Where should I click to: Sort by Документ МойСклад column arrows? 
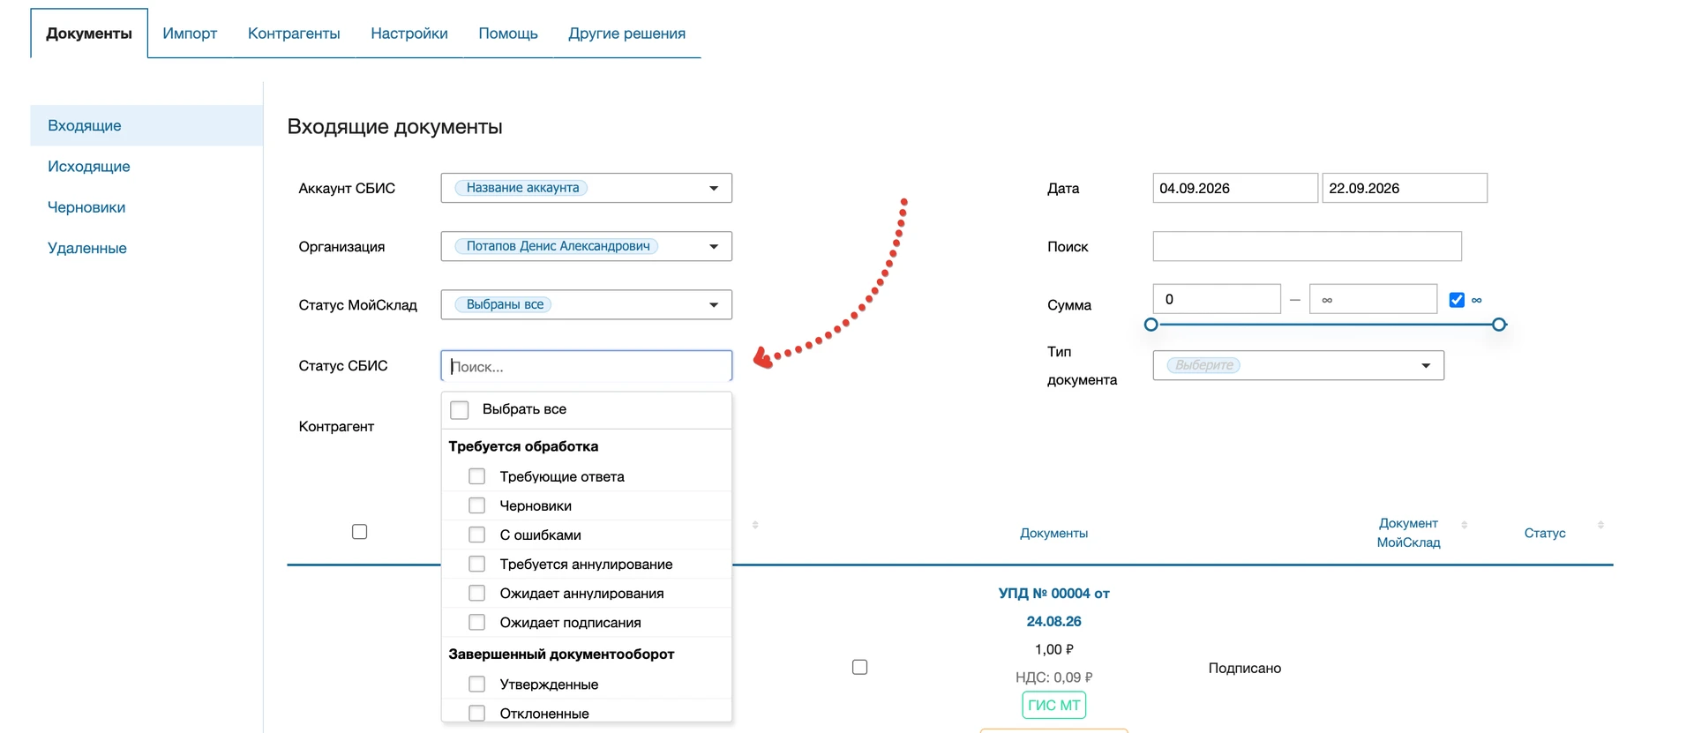(x=1465, y=525)
